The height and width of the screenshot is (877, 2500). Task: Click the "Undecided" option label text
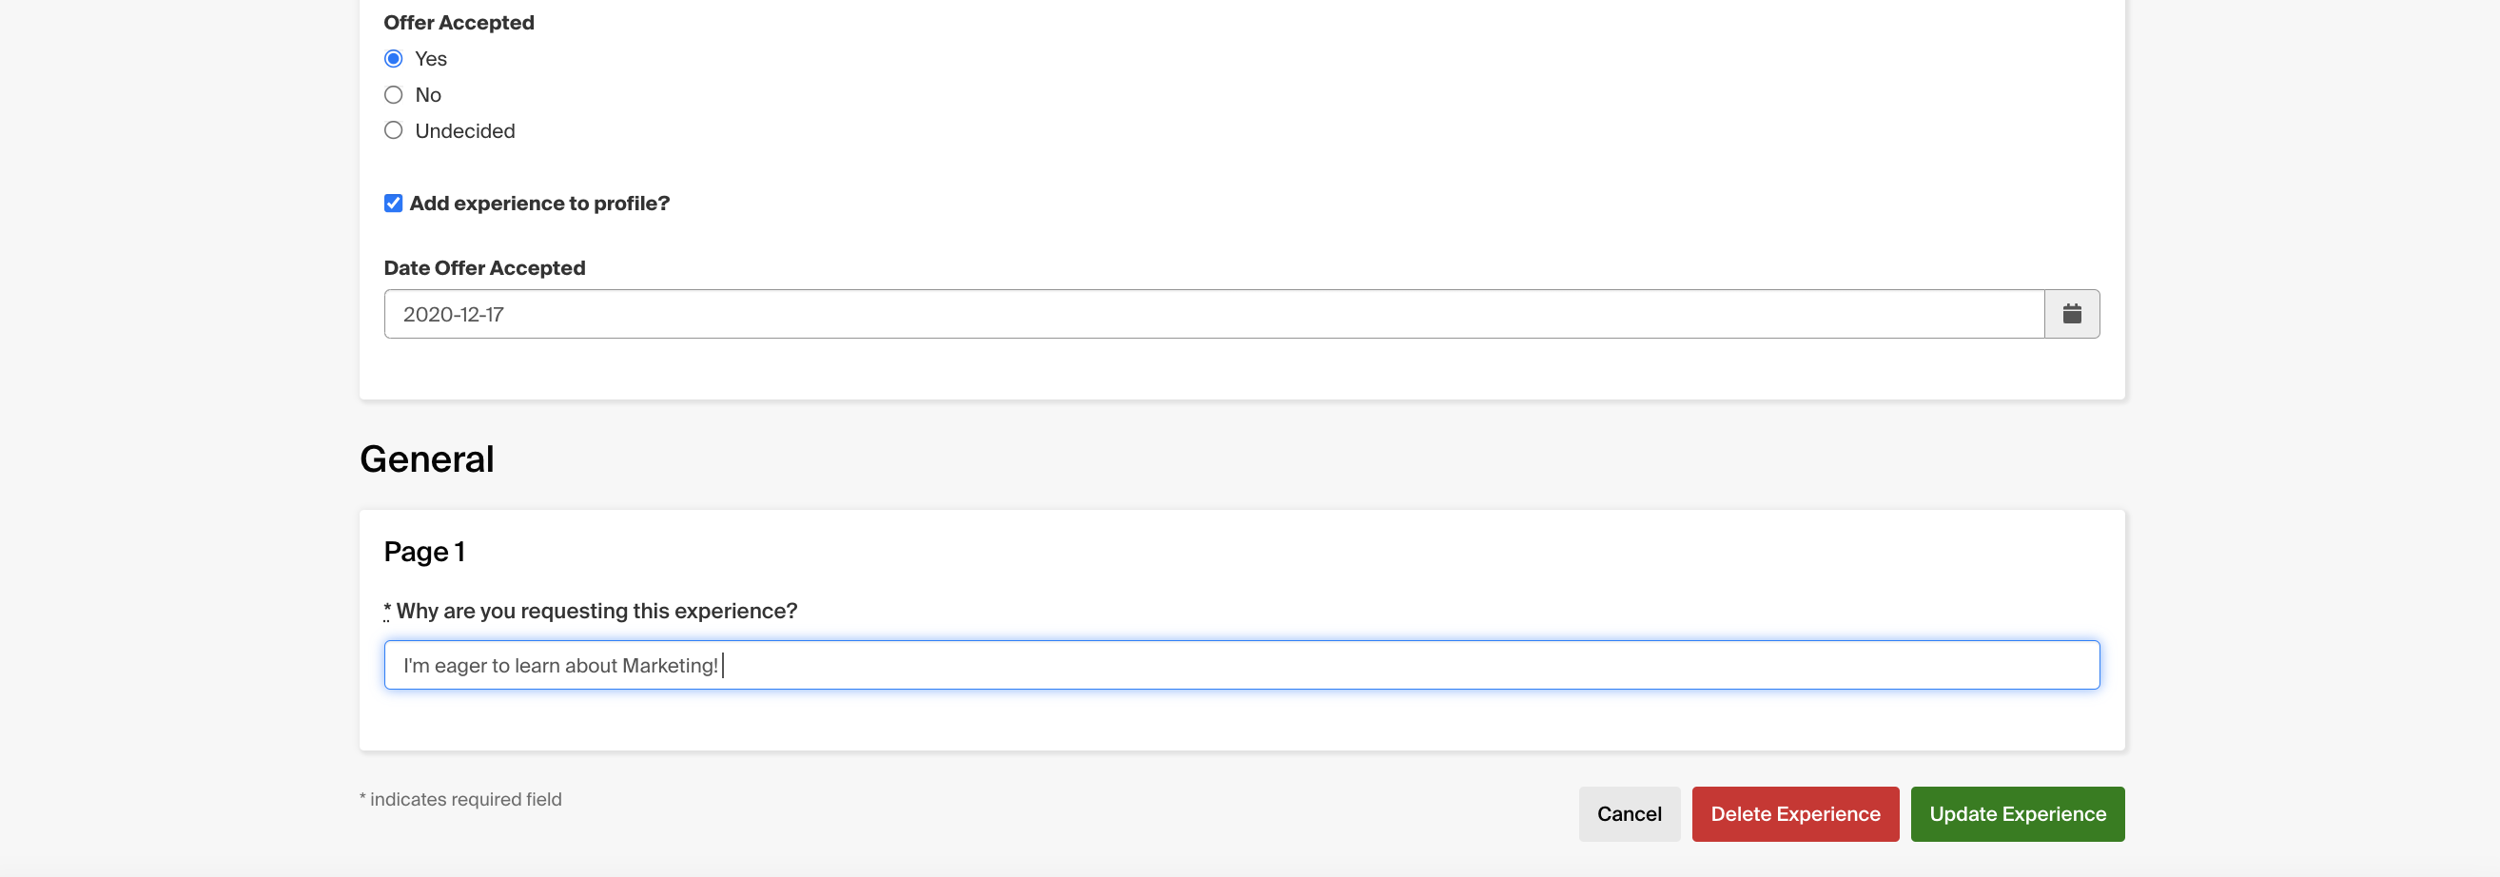tap(465, 131)
